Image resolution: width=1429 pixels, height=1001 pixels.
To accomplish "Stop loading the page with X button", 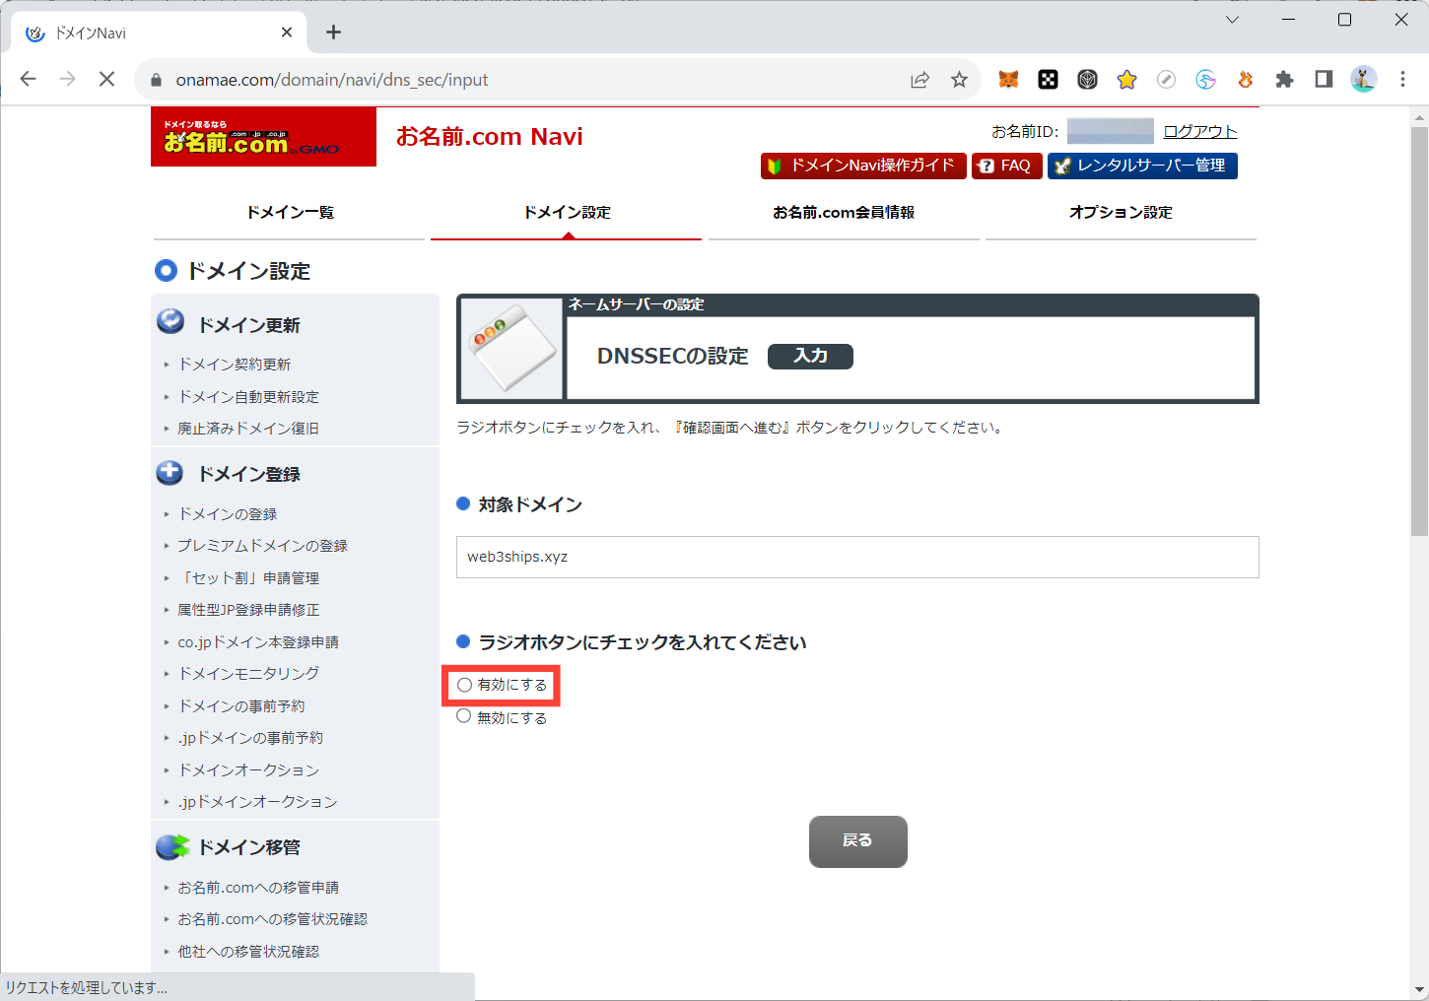I will [107, 80].
